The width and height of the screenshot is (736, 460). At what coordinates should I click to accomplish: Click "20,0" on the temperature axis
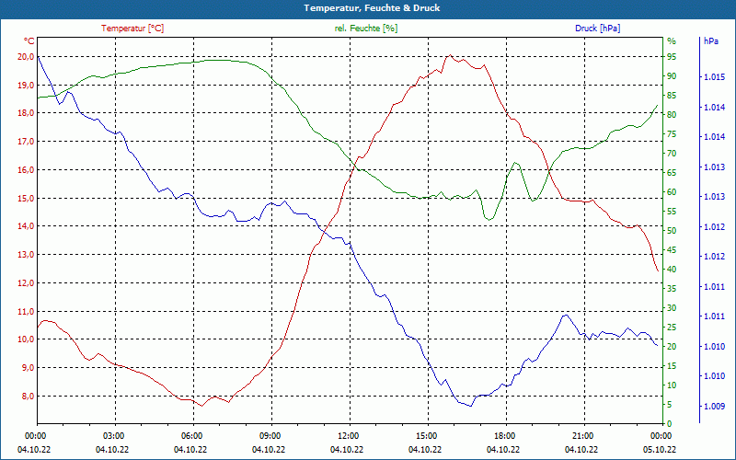click(26, 57)
